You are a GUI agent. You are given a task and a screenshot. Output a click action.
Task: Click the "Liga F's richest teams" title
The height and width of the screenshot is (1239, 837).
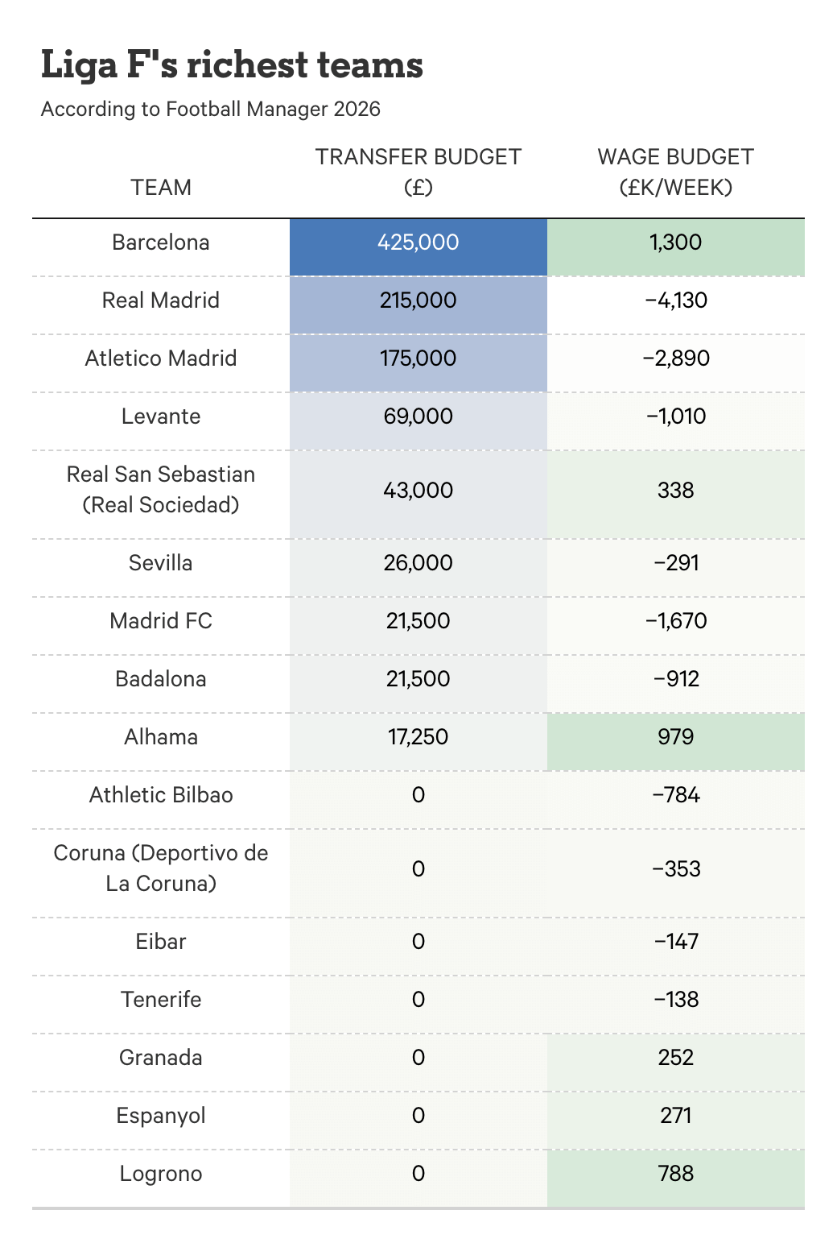232,65
